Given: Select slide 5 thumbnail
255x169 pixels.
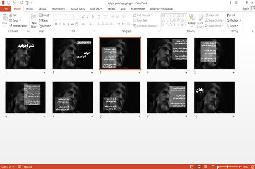Looking at the screenshot, I should 214,54.
